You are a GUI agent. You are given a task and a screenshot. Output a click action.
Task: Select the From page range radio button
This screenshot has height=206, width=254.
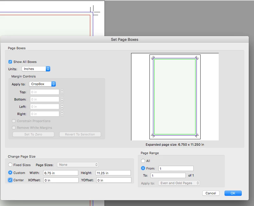[x=143, y=168]
